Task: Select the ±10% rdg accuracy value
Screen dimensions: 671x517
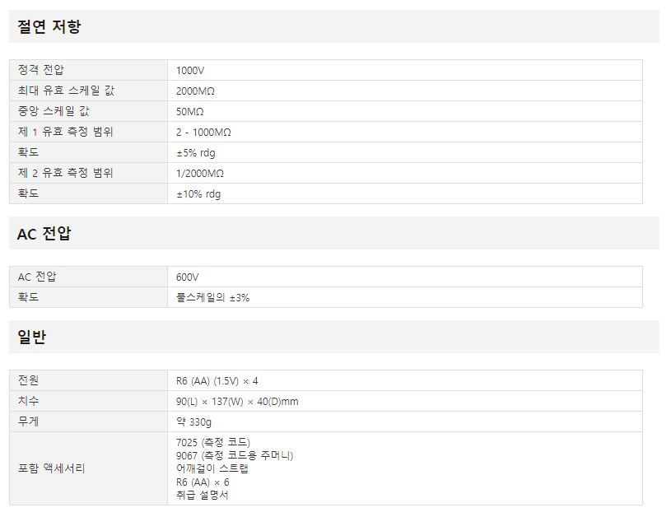Action: [x=198, y=194]
